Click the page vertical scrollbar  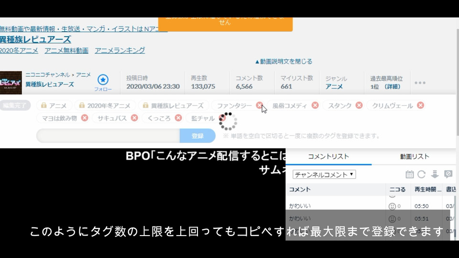pyautogui.click(x=457, y=82)
